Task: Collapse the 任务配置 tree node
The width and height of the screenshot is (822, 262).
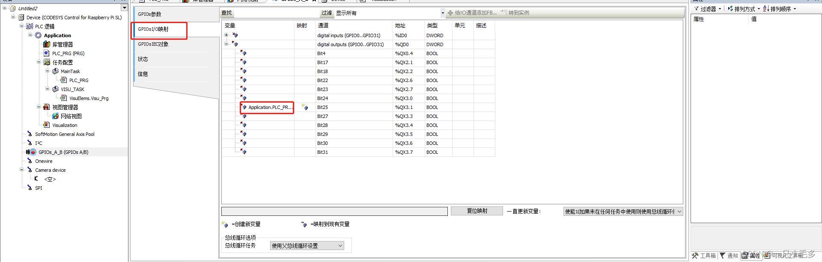Action: [39, 62]
